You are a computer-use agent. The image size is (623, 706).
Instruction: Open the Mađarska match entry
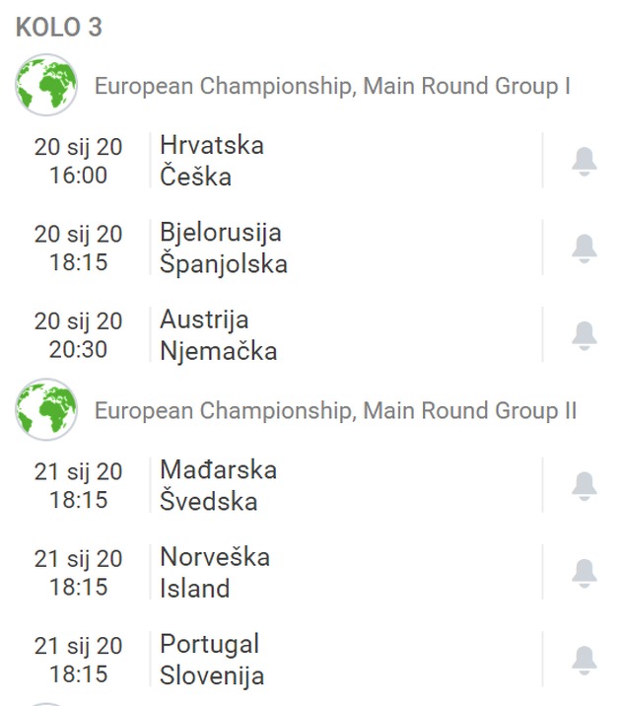pos(219,469)
